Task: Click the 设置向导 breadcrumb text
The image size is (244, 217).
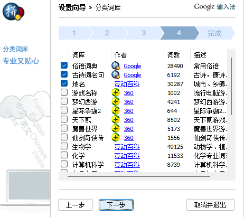Action: coord(72,7)
